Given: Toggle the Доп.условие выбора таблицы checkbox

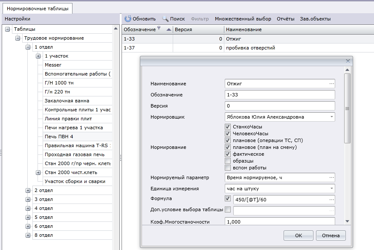Looking at the screenshot, I should (228, 209).
